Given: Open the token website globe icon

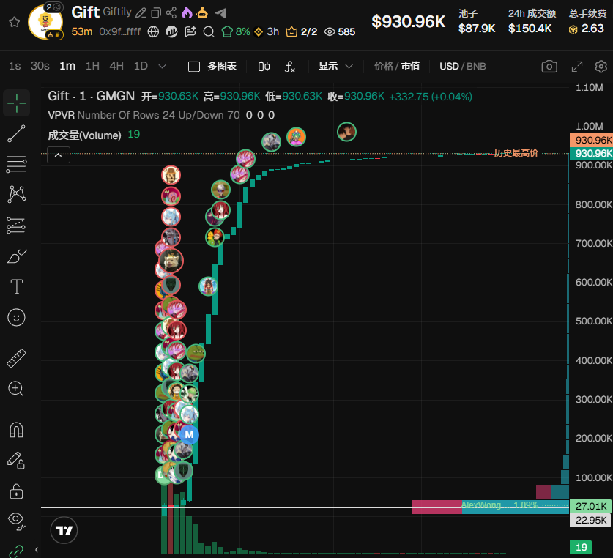Looking at the screenshot, I should [x=153, y=31].
